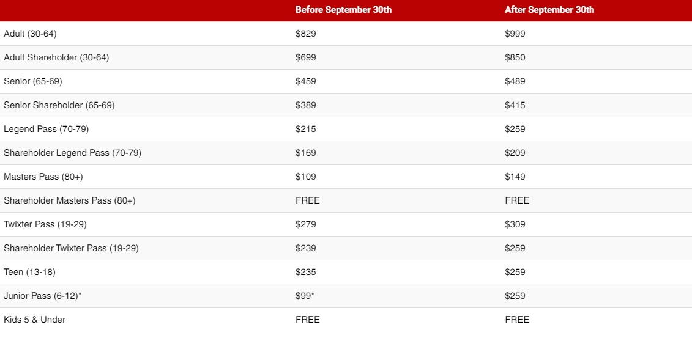Image resolution: width=692 pixels, height=341 pixels.
Task: Select the Kids 5 & Under label
Action: 34,320
